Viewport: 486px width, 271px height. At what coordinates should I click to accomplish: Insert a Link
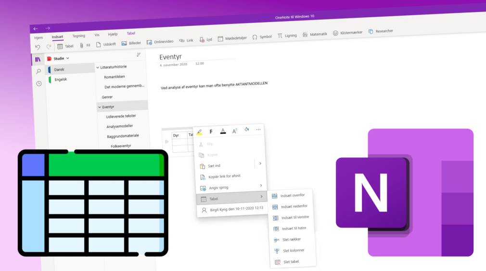click(186, 40)
